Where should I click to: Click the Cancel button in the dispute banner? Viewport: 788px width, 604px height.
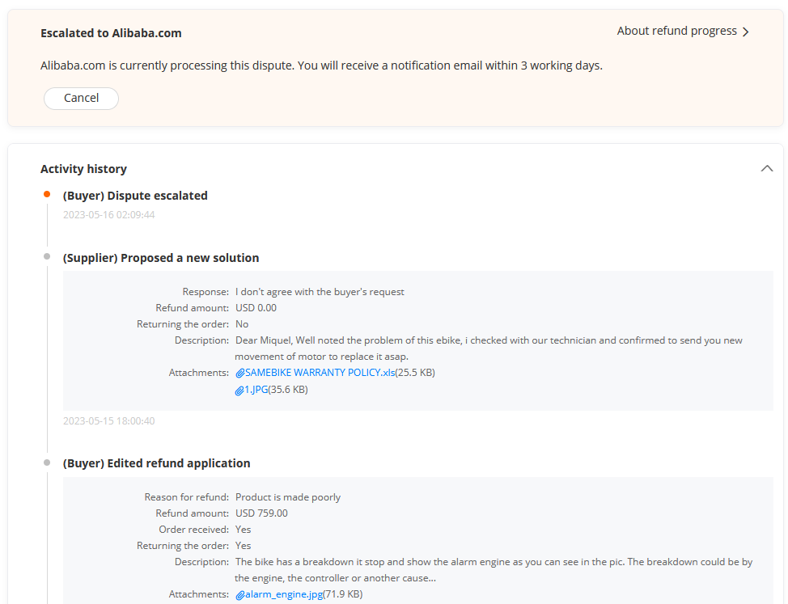tap(81, 98)
